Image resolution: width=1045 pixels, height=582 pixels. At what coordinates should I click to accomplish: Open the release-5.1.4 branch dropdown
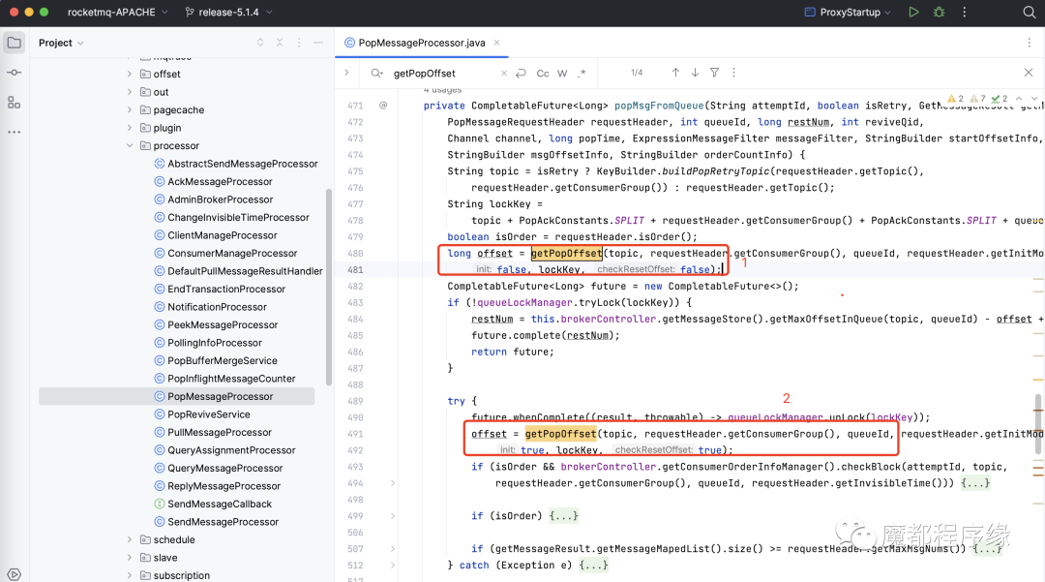point(229,12)
